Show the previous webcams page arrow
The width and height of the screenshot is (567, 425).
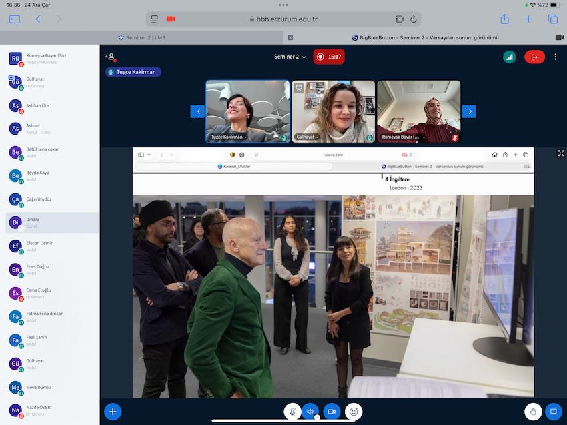pyautogui.click(x=197, y=111)
